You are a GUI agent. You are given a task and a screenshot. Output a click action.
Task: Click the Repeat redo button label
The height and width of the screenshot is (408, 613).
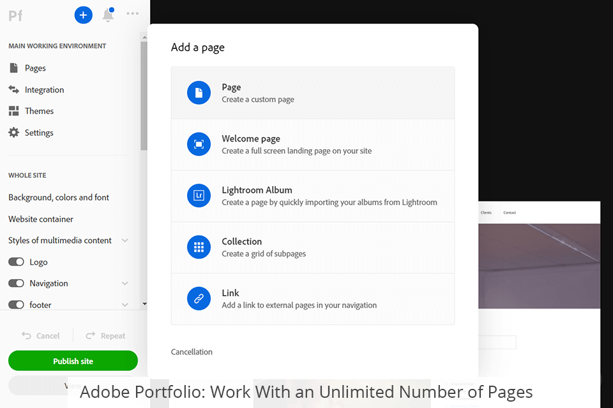pos(113,336)
